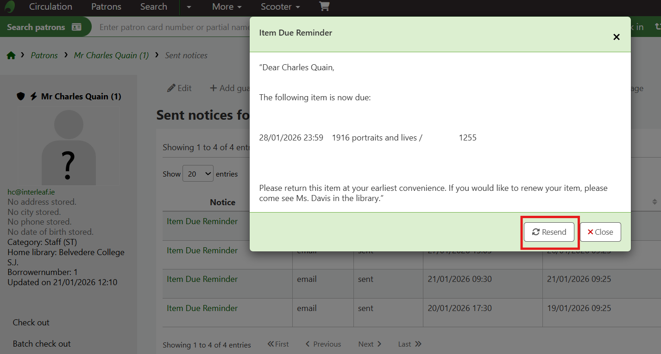
Task: Click the Add guarantor plus button
Action: (x=230, y=88)
